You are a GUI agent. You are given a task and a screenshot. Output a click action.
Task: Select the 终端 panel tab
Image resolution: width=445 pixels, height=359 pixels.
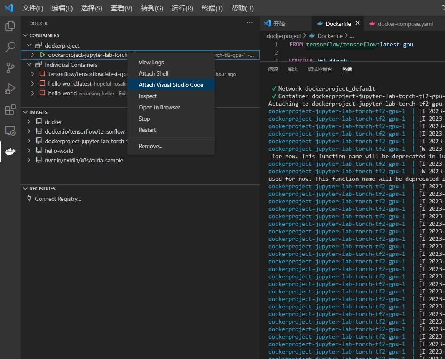(x=347, y=69)
